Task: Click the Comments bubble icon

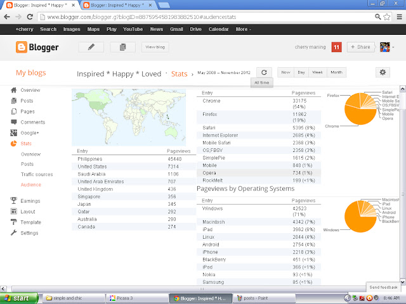Action: (14, 122)
